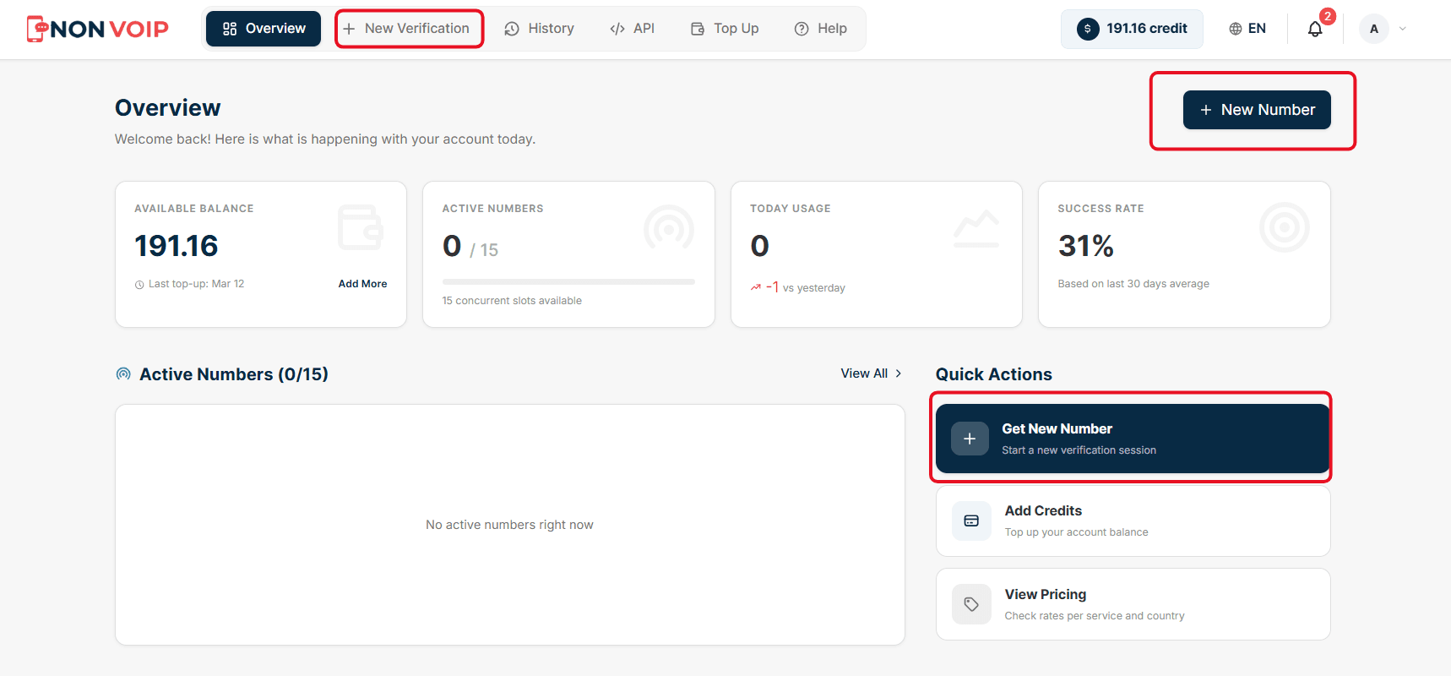Viewport: 1451px width, 676px height.
Task: Expand the account menu chevron
Action: (x=1403, y=29)
